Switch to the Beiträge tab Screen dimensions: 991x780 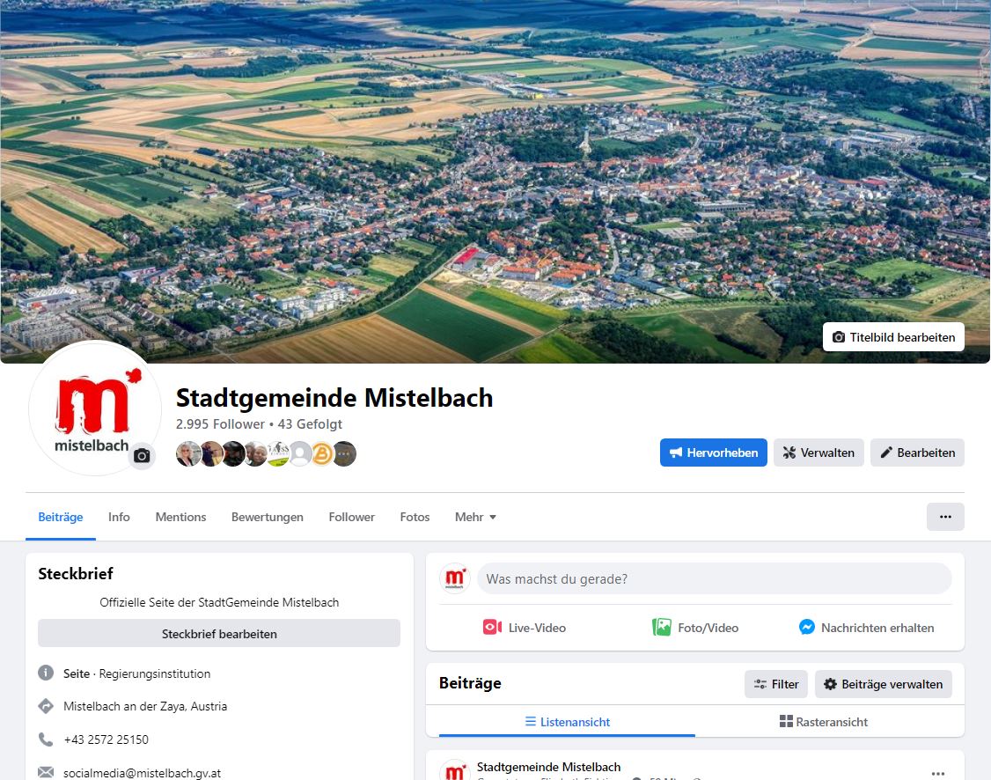[61, 517]
